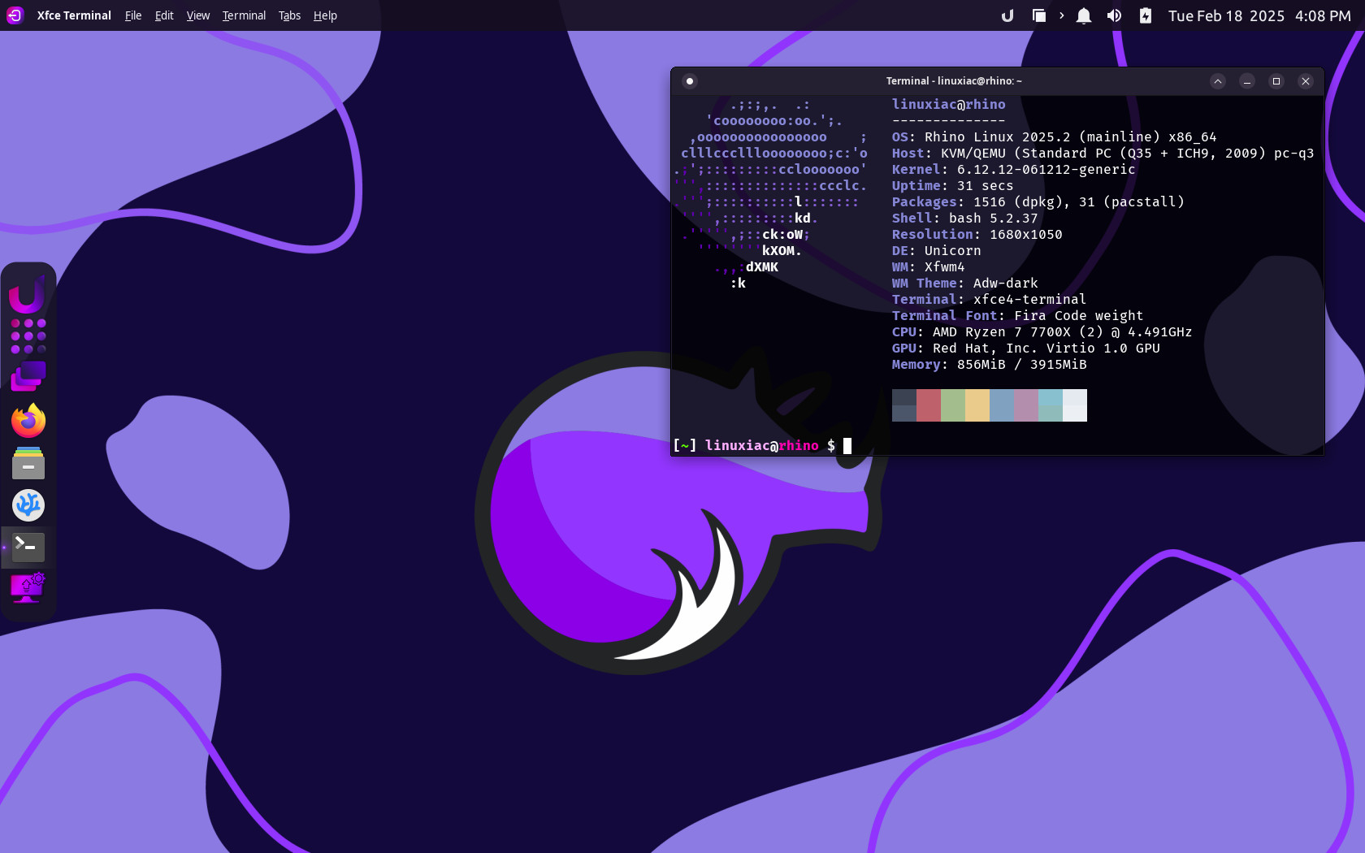Click the 'Shell: bash 5.2.37' line
Screen dimensions: 1365x853
pos(964,218)
